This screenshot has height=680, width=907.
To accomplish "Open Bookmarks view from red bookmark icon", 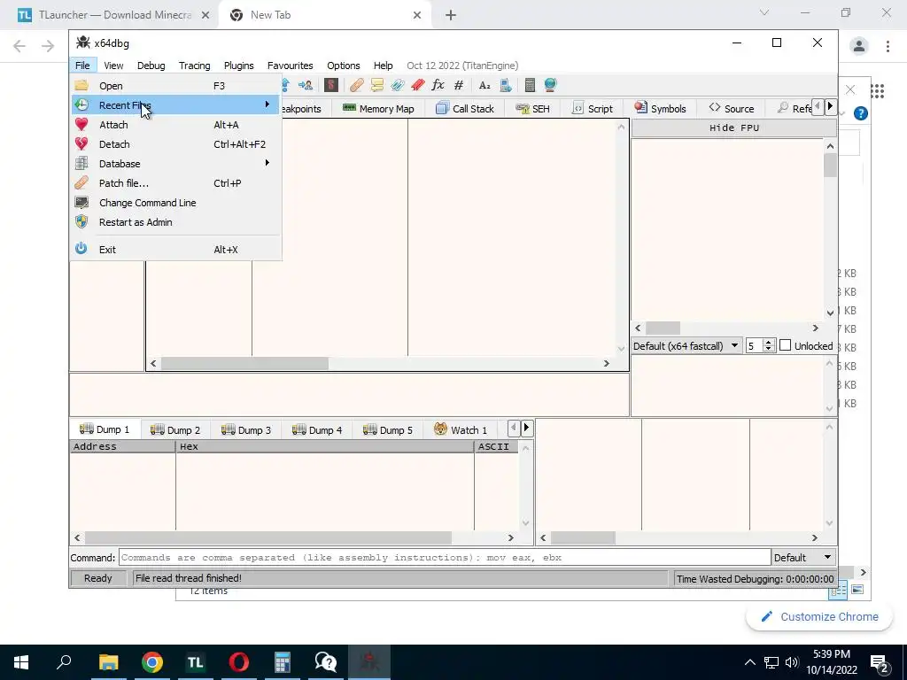I will point(418,86).
